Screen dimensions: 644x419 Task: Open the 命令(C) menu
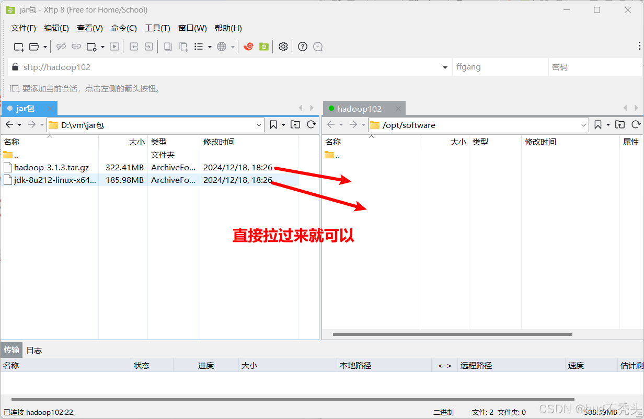[x=124, y=28]
